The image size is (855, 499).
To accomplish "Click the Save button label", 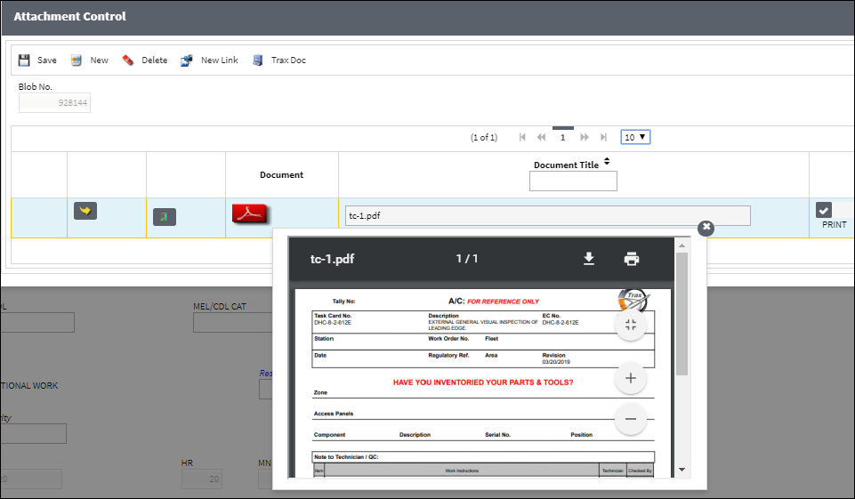I will click(47, 60).
